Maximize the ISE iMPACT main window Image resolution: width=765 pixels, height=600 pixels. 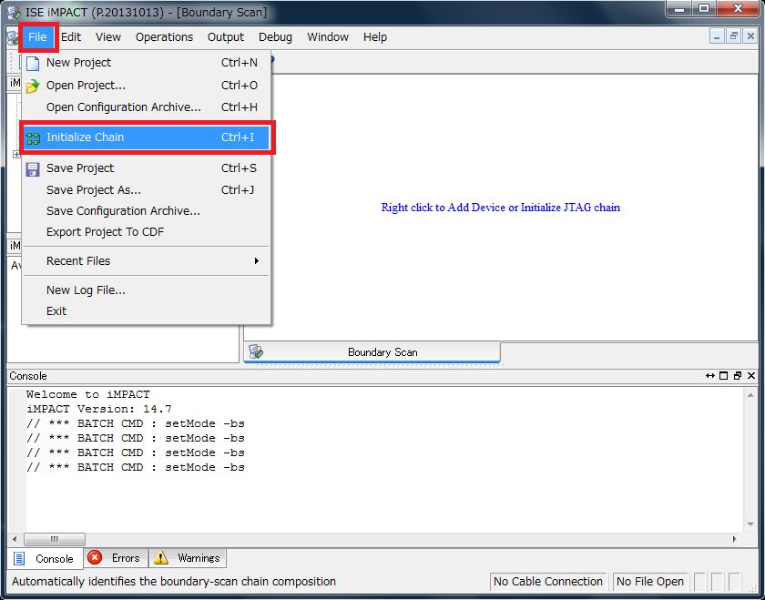[x=704, y=9]
